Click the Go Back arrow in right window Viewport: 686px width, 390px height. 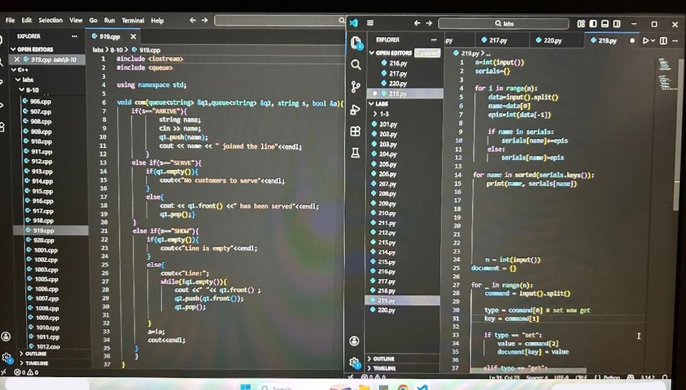(417, 23)
